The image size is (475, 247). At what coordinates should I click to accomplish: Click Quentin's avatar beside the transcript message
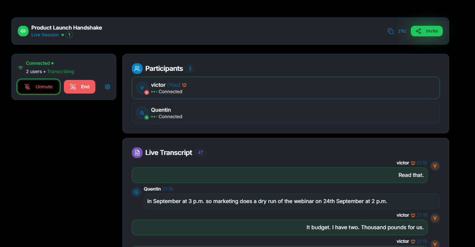(x=136, y=192)
